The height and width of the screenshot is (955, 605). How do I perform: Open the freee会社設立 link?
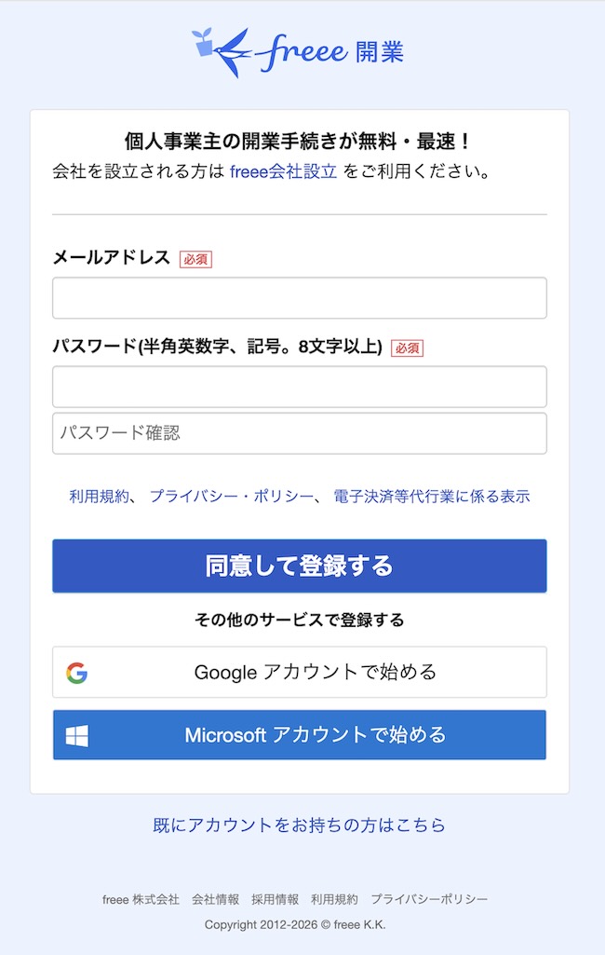click(x=283, y=171)
